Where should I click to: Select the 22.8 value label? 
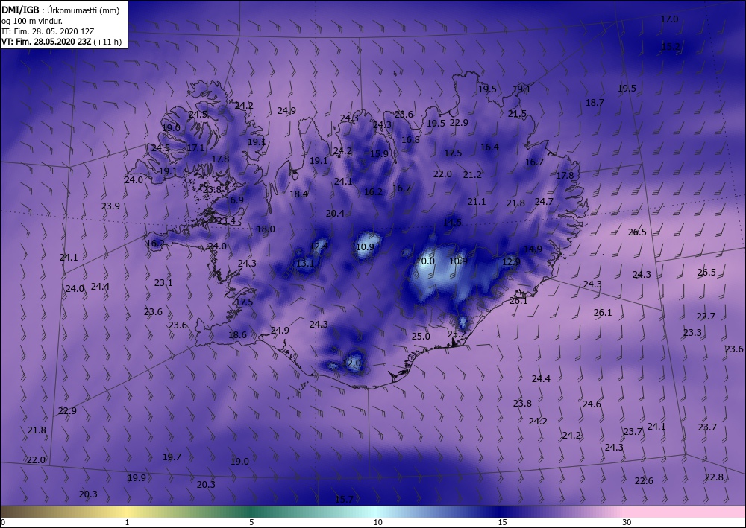tap(714, 477)
